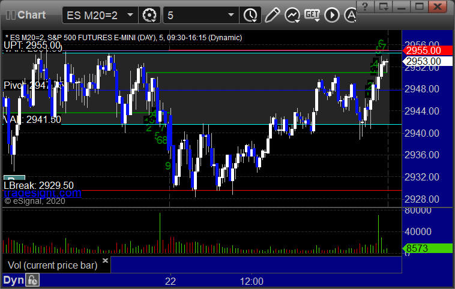Minimize the chart window
Image resolution: width=455 pixels, height=289 pixels.
pyautogui.click(x=402, y=7)
